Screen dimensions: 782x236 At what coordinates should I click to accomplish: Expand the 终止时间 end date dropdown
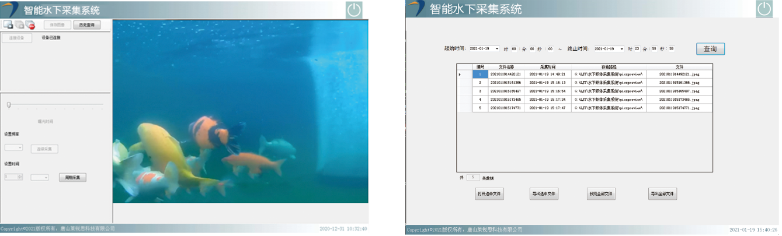pyautogui.click(x=621, y=49)
